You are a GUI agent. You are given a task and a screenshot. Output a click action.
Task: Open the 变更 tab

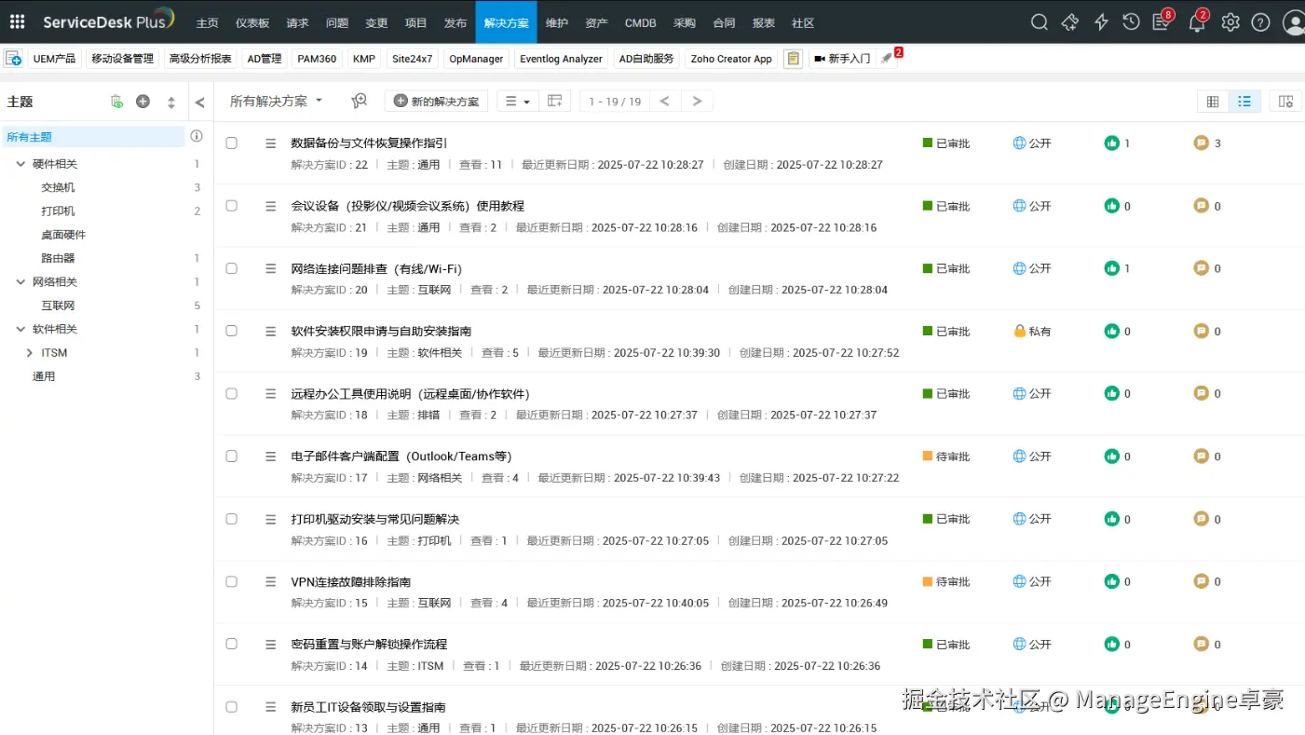pyautogui.click(x=376, y=22)
